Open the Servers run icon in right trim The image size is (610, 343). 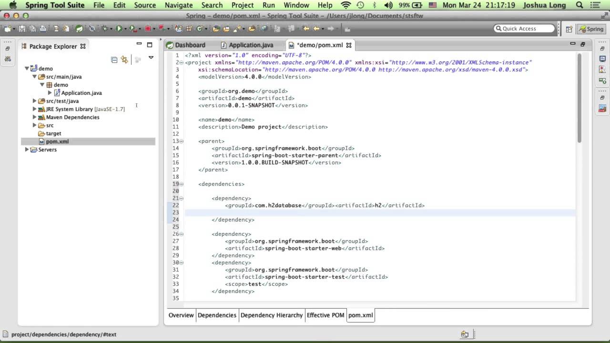point(602,80)
